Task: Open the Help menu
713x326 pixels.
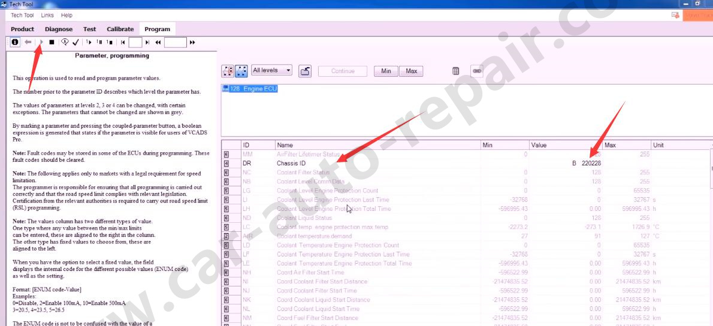Action: 67,15
